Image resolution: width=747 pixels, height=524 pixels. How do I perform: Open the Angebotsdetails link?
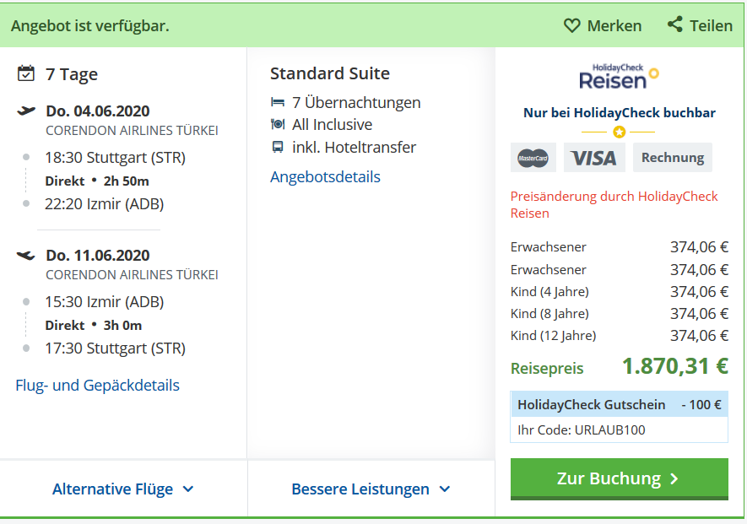pos(325,176)
